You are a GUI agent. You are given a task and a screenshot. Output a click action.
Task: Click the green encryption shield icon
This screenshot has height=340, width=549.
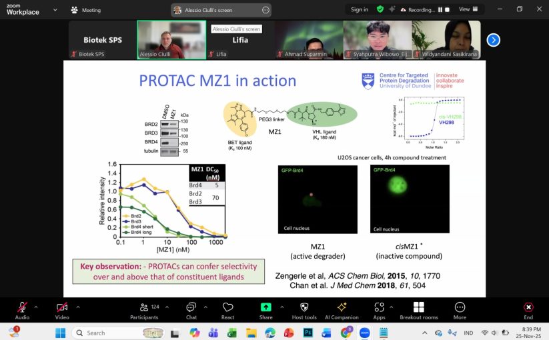[380, 9]
